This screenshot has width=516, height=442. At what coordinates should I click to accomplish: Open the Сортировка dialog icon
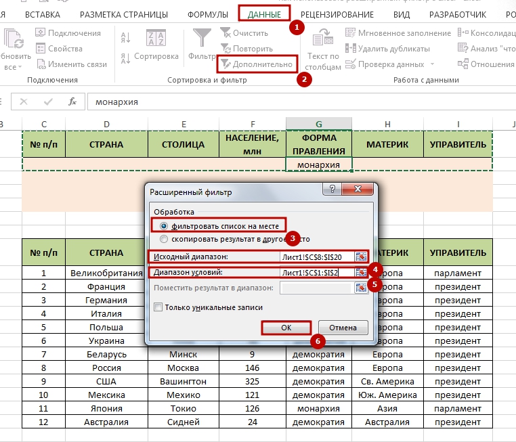coord(156,37)
